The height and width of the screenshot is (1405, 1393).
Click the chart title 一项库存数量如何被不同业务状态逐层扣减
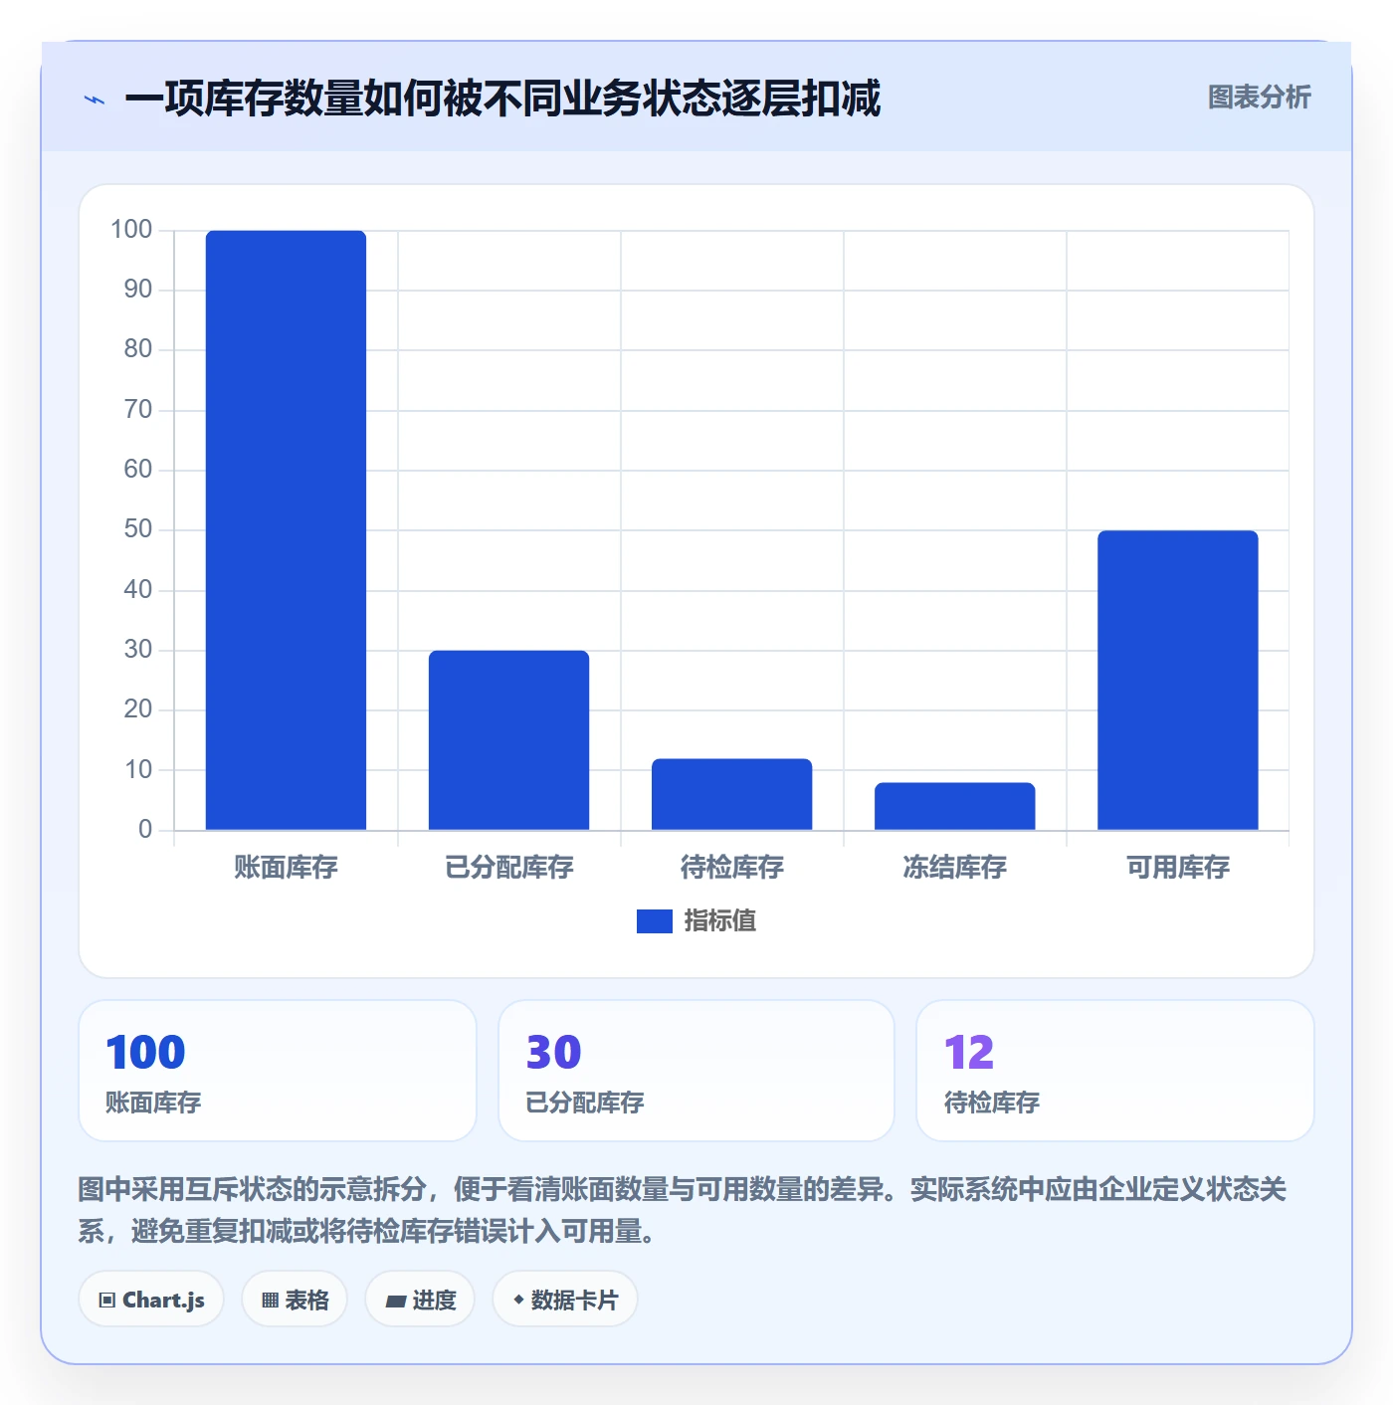(502, 99)
